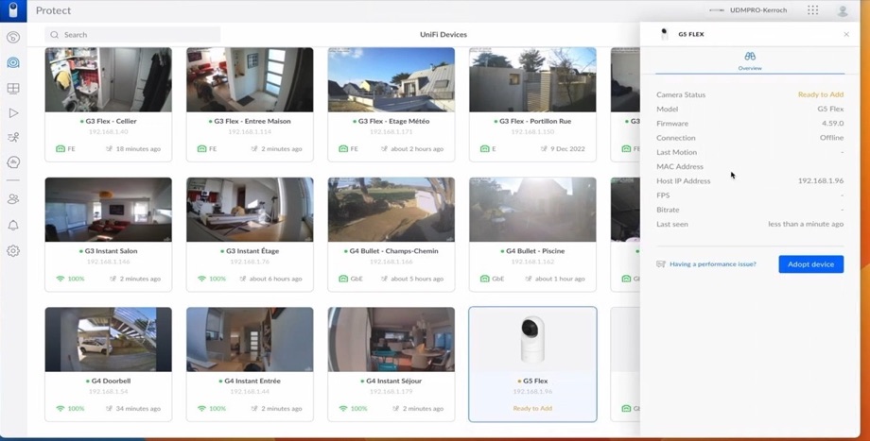Click the WiFi icon on G4 Doorbell card
This screenshot has height=441, width=870.
(61, 408)
